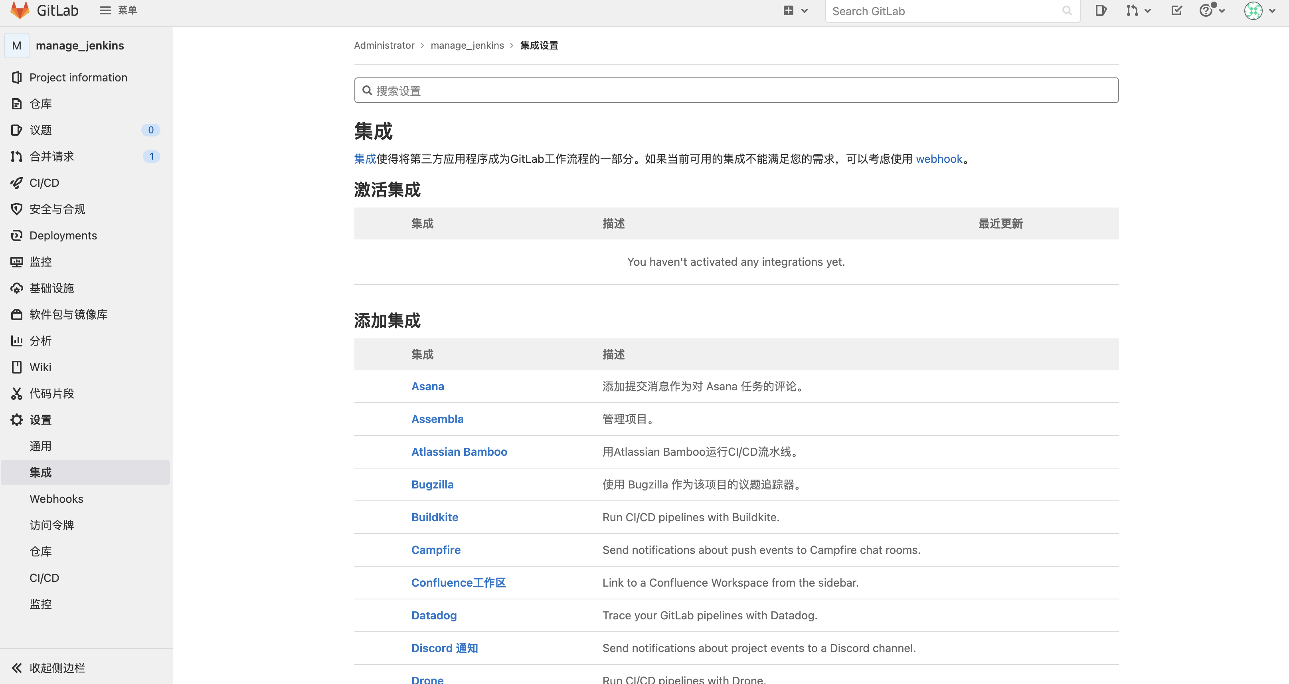Click the 代码片段 scissors icon
Viewport: 1289px width, 684px height.
[16, 393]
